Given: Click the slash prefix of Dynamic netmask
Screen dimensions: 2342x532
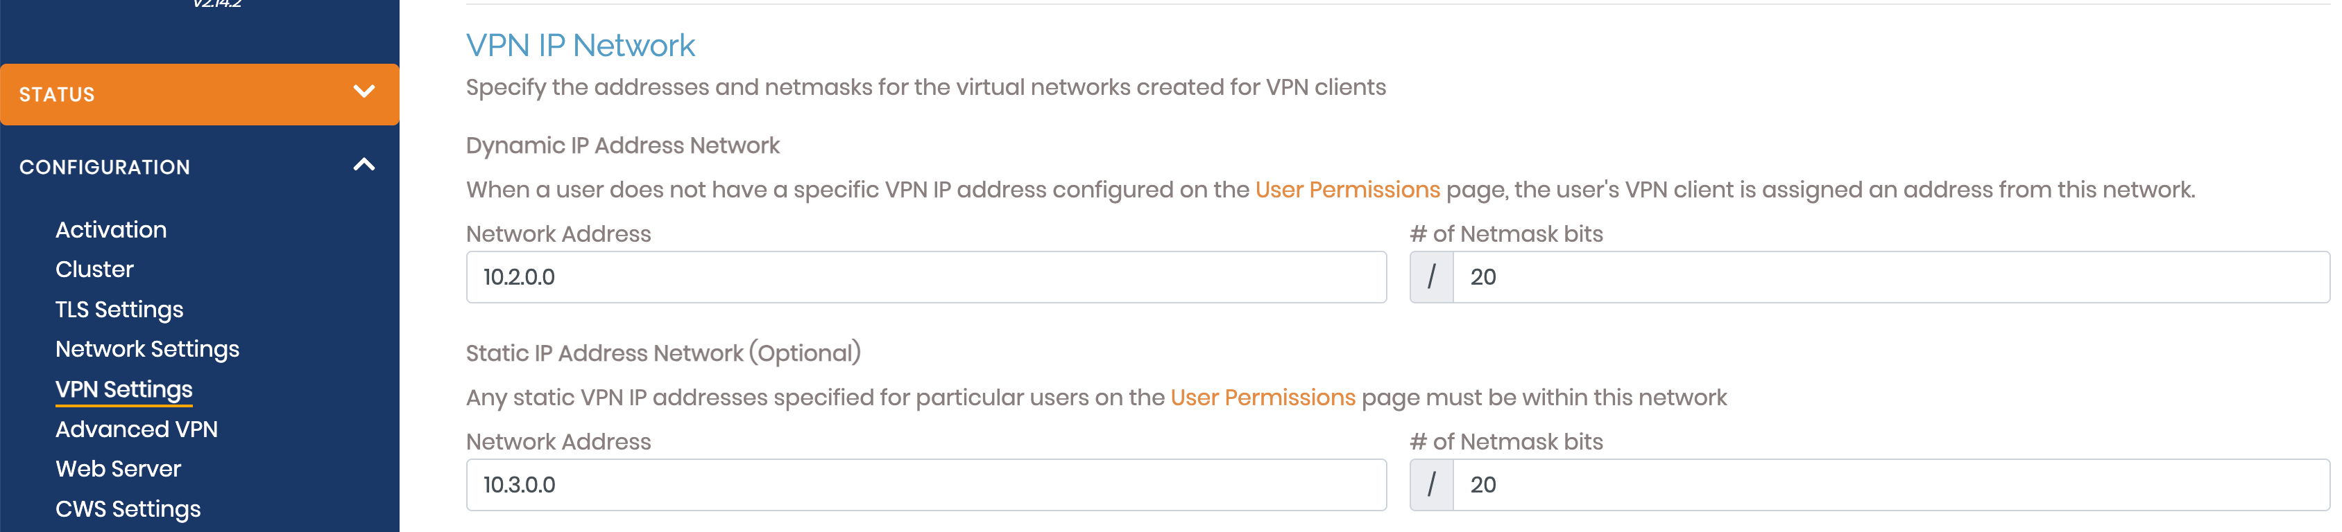Looking at the screenshot, I should [x=1431, y=278].
